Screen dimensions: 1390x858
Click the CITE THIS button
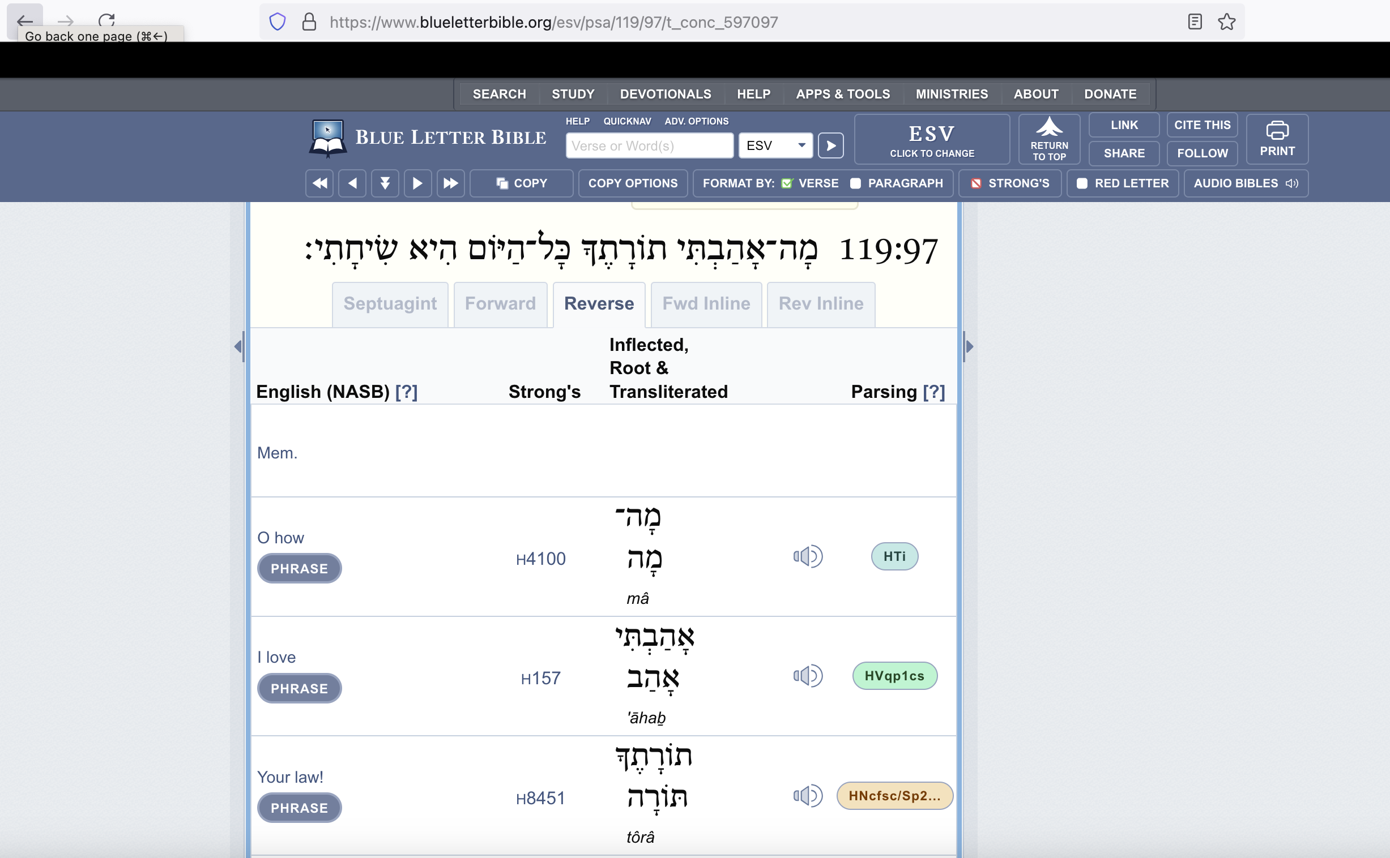(1202, 125)
